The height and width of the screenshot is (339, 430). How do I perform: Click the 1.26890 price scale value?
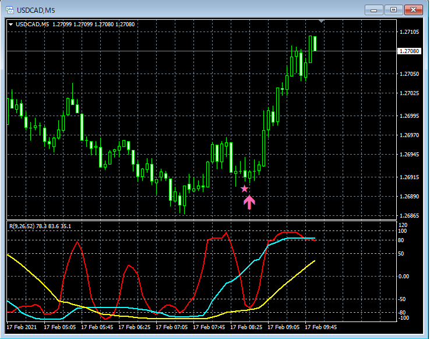click(x=410, y=196)
